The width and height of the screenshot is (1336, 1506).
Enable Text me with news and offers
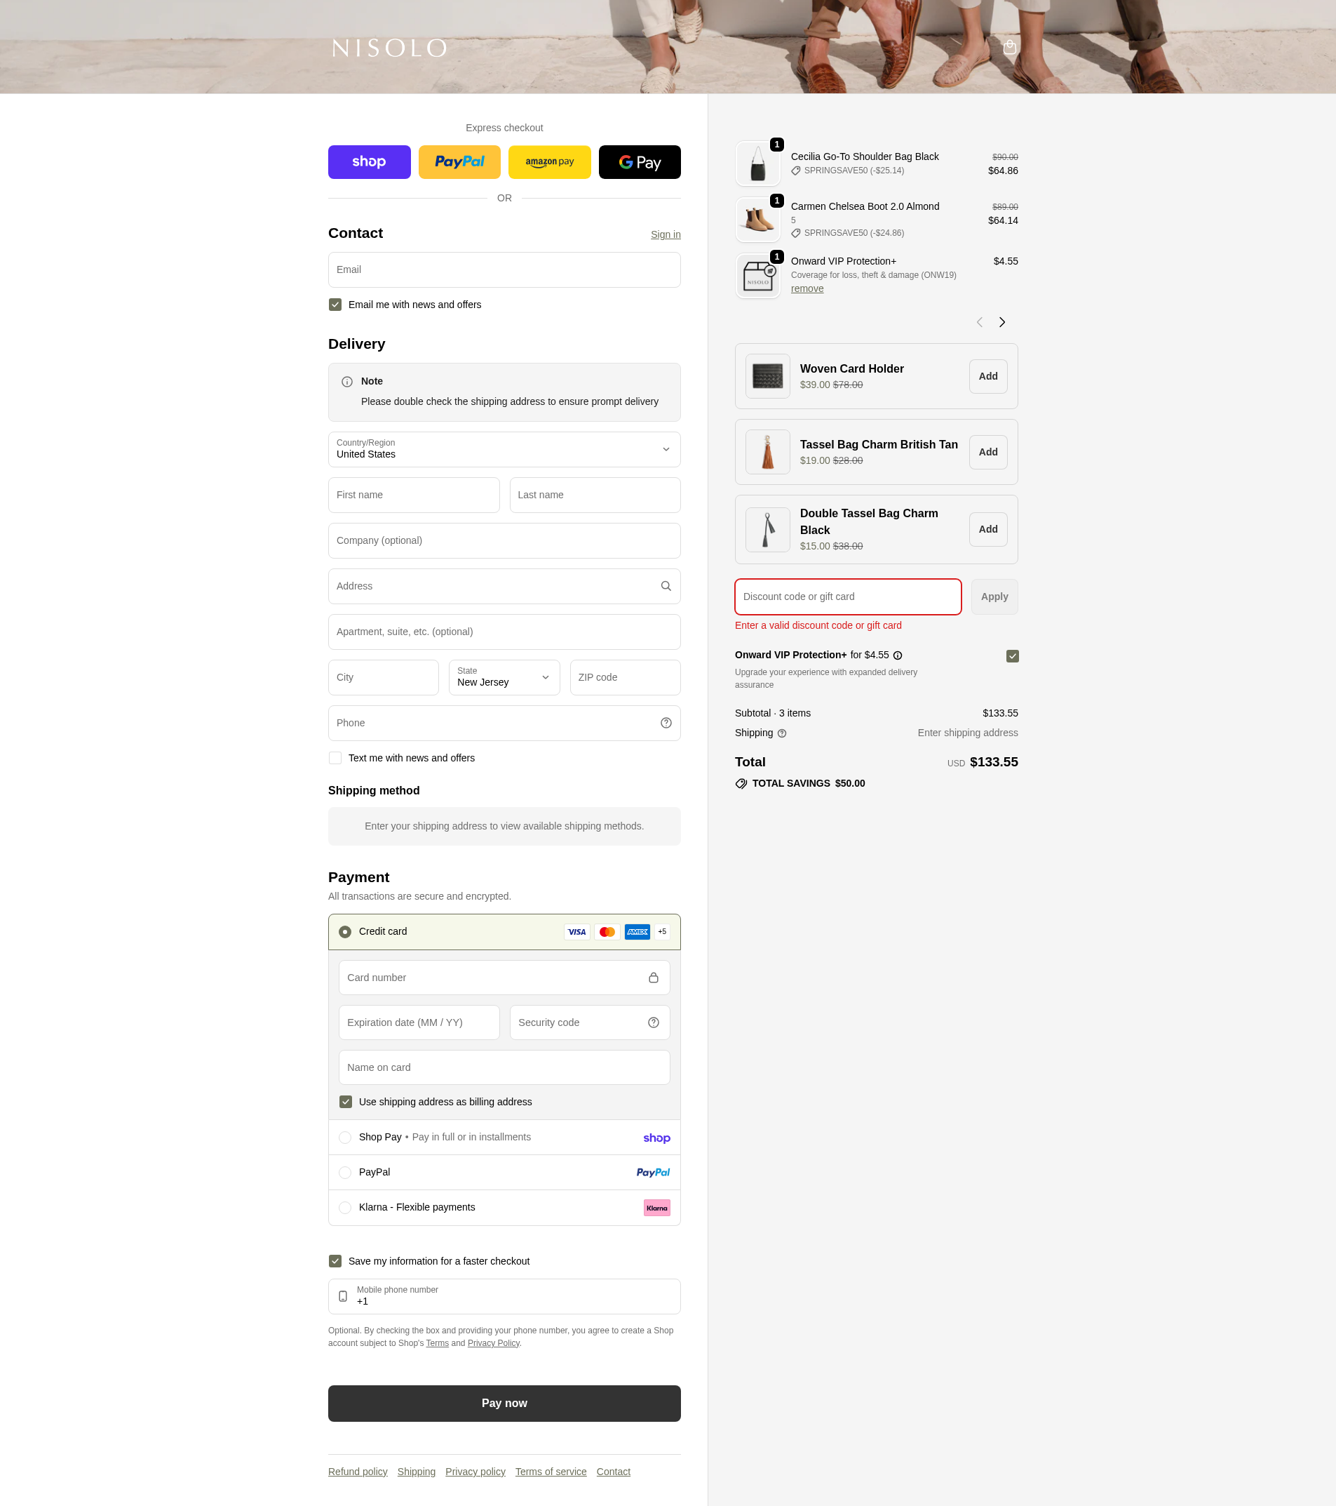pyautogui.click(x=335, y=757)
